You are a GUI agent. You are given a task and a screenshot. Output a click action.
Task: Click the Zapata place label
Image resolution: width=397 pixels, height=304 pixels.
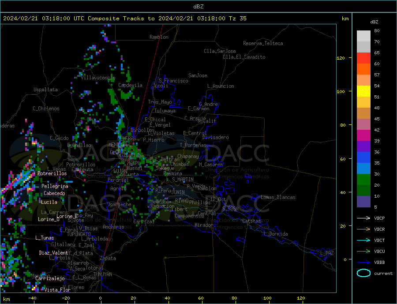(x=108, y=258)
